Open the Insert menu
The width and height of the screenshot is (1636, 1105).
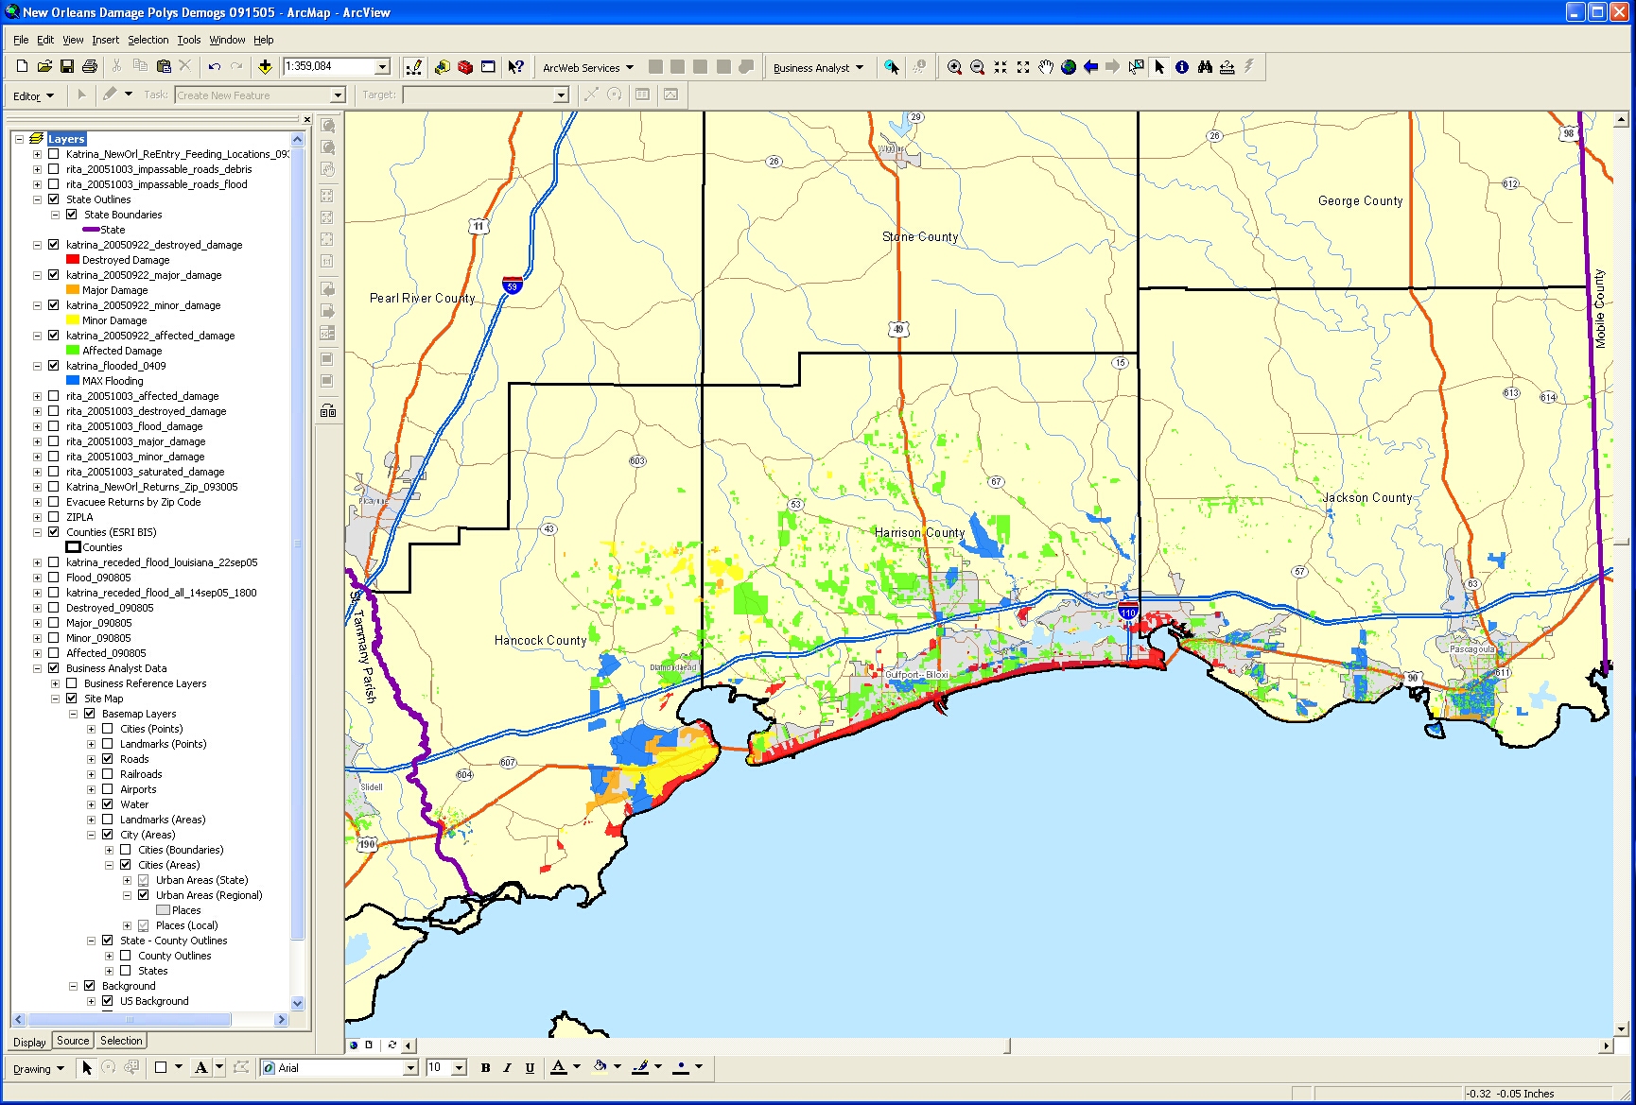(105, 40)
